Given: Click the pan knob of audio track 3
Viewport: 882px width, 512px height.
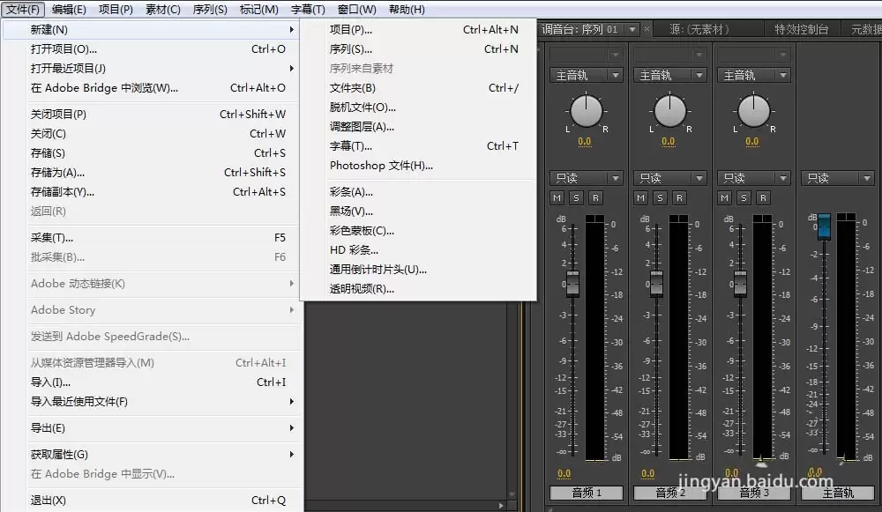Looking at the screenshot, I should [753, 111].
